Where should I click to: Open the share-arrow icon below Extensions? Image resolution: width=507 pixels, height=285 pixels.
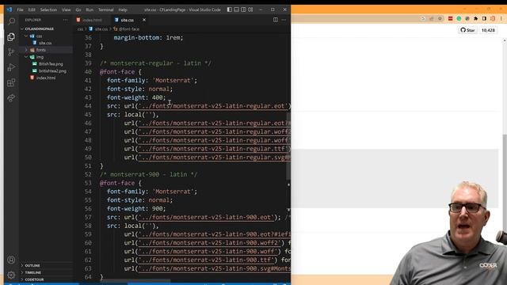pos(11,98)
